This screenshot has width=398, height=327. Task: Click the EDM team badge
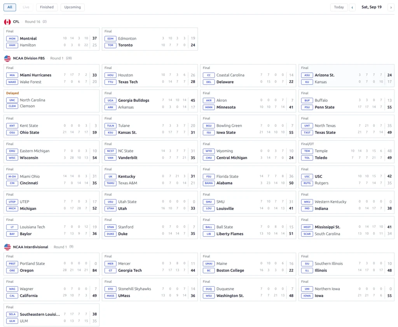[x=110, y=38]
